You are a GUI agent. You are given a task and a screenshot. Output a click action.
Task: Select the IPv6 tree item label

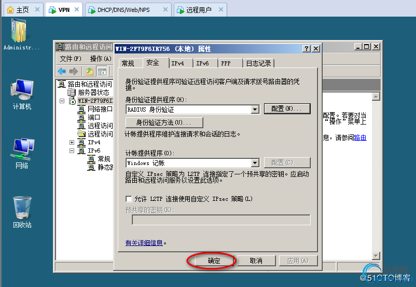[94, 151]
